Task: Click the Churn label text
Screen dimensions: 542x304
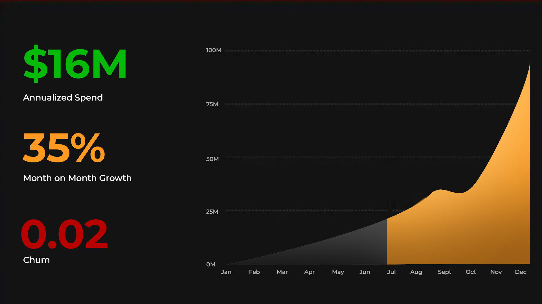Action: [36, 260]
